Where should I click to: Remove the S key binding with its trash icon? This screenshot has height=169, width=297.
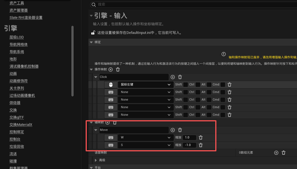coord(201,145)
